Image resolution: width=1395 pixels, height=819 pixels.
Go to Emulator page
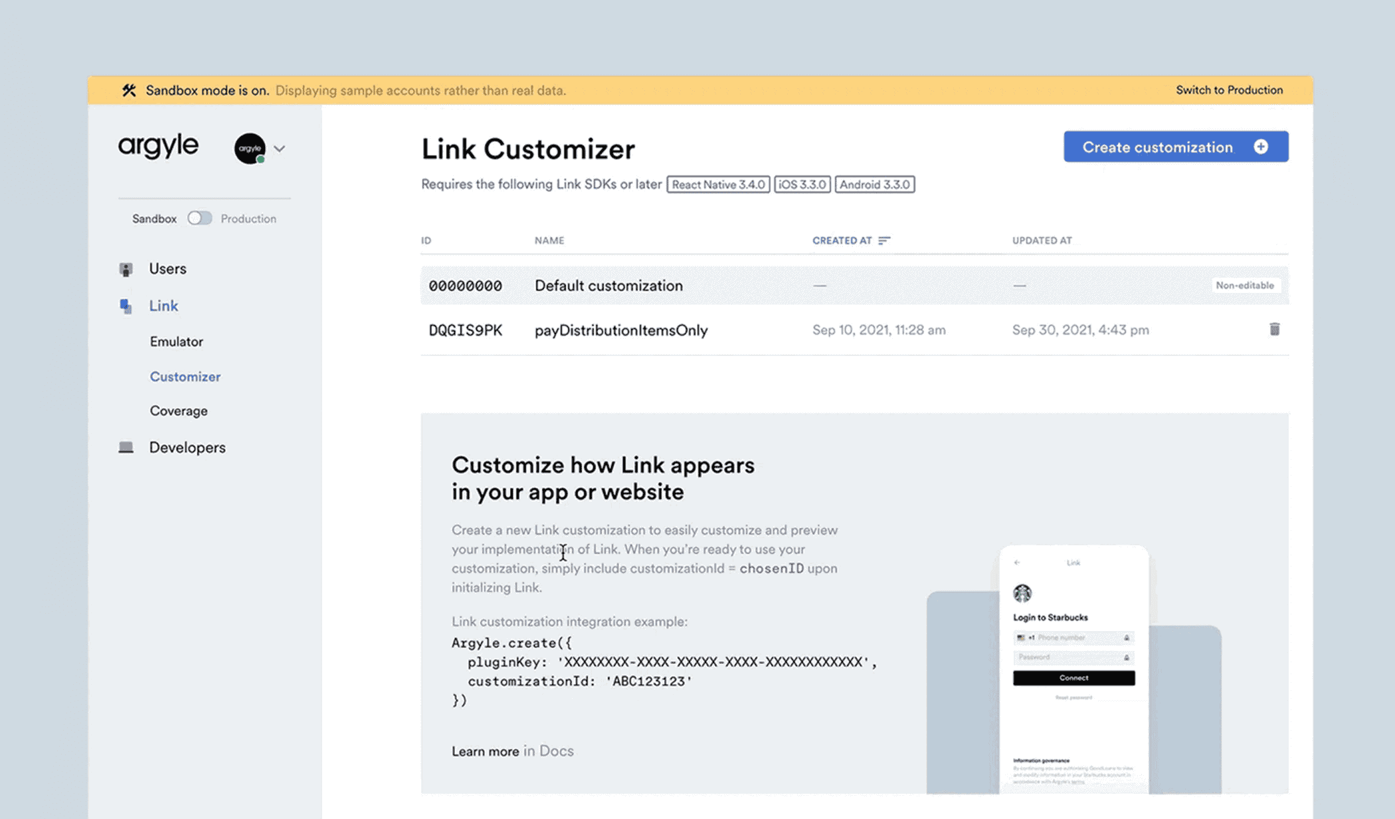point(176,341)
